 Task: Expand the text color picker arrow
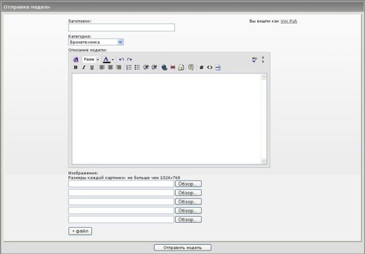coord(113,59)
